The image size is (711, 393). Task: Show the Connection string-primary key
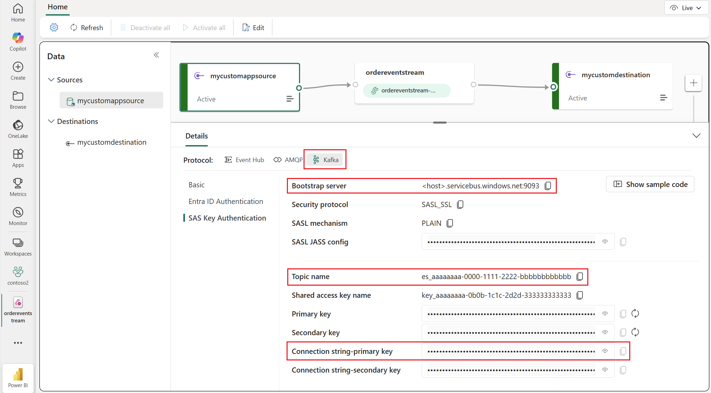point(605,351)
